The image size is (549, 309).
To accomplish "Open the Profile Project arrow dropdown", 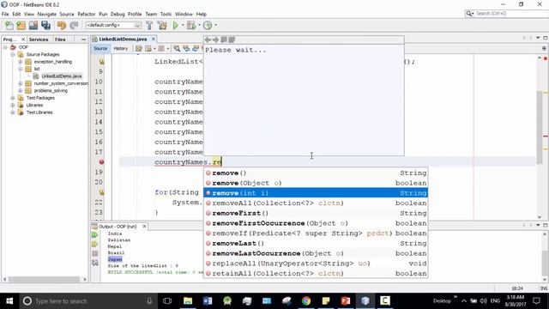I will pos(215,25).
